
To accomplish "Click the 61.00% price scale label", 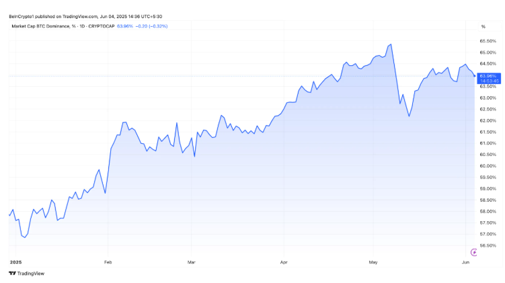I will 488,143.
